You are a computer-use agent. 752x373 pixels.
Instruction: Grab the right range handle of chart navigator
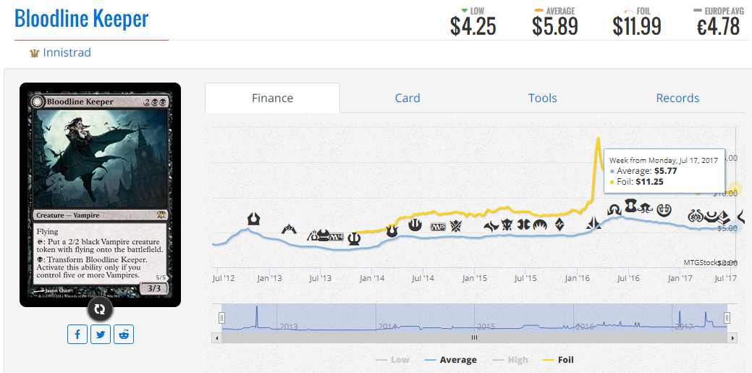click(727, 318)
